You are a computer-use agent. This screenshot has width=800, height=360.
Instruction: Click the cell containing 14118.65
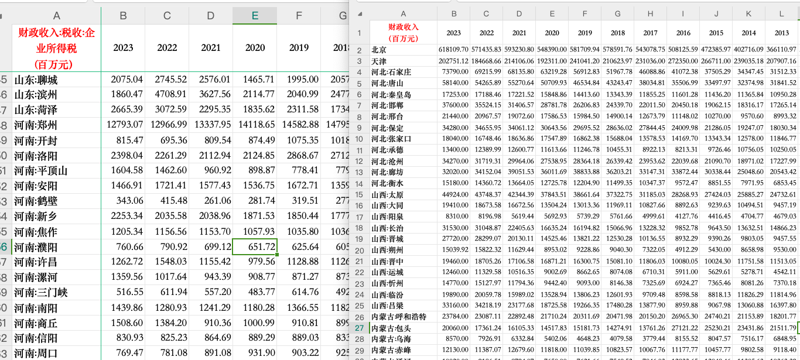(x=255, y=125)
